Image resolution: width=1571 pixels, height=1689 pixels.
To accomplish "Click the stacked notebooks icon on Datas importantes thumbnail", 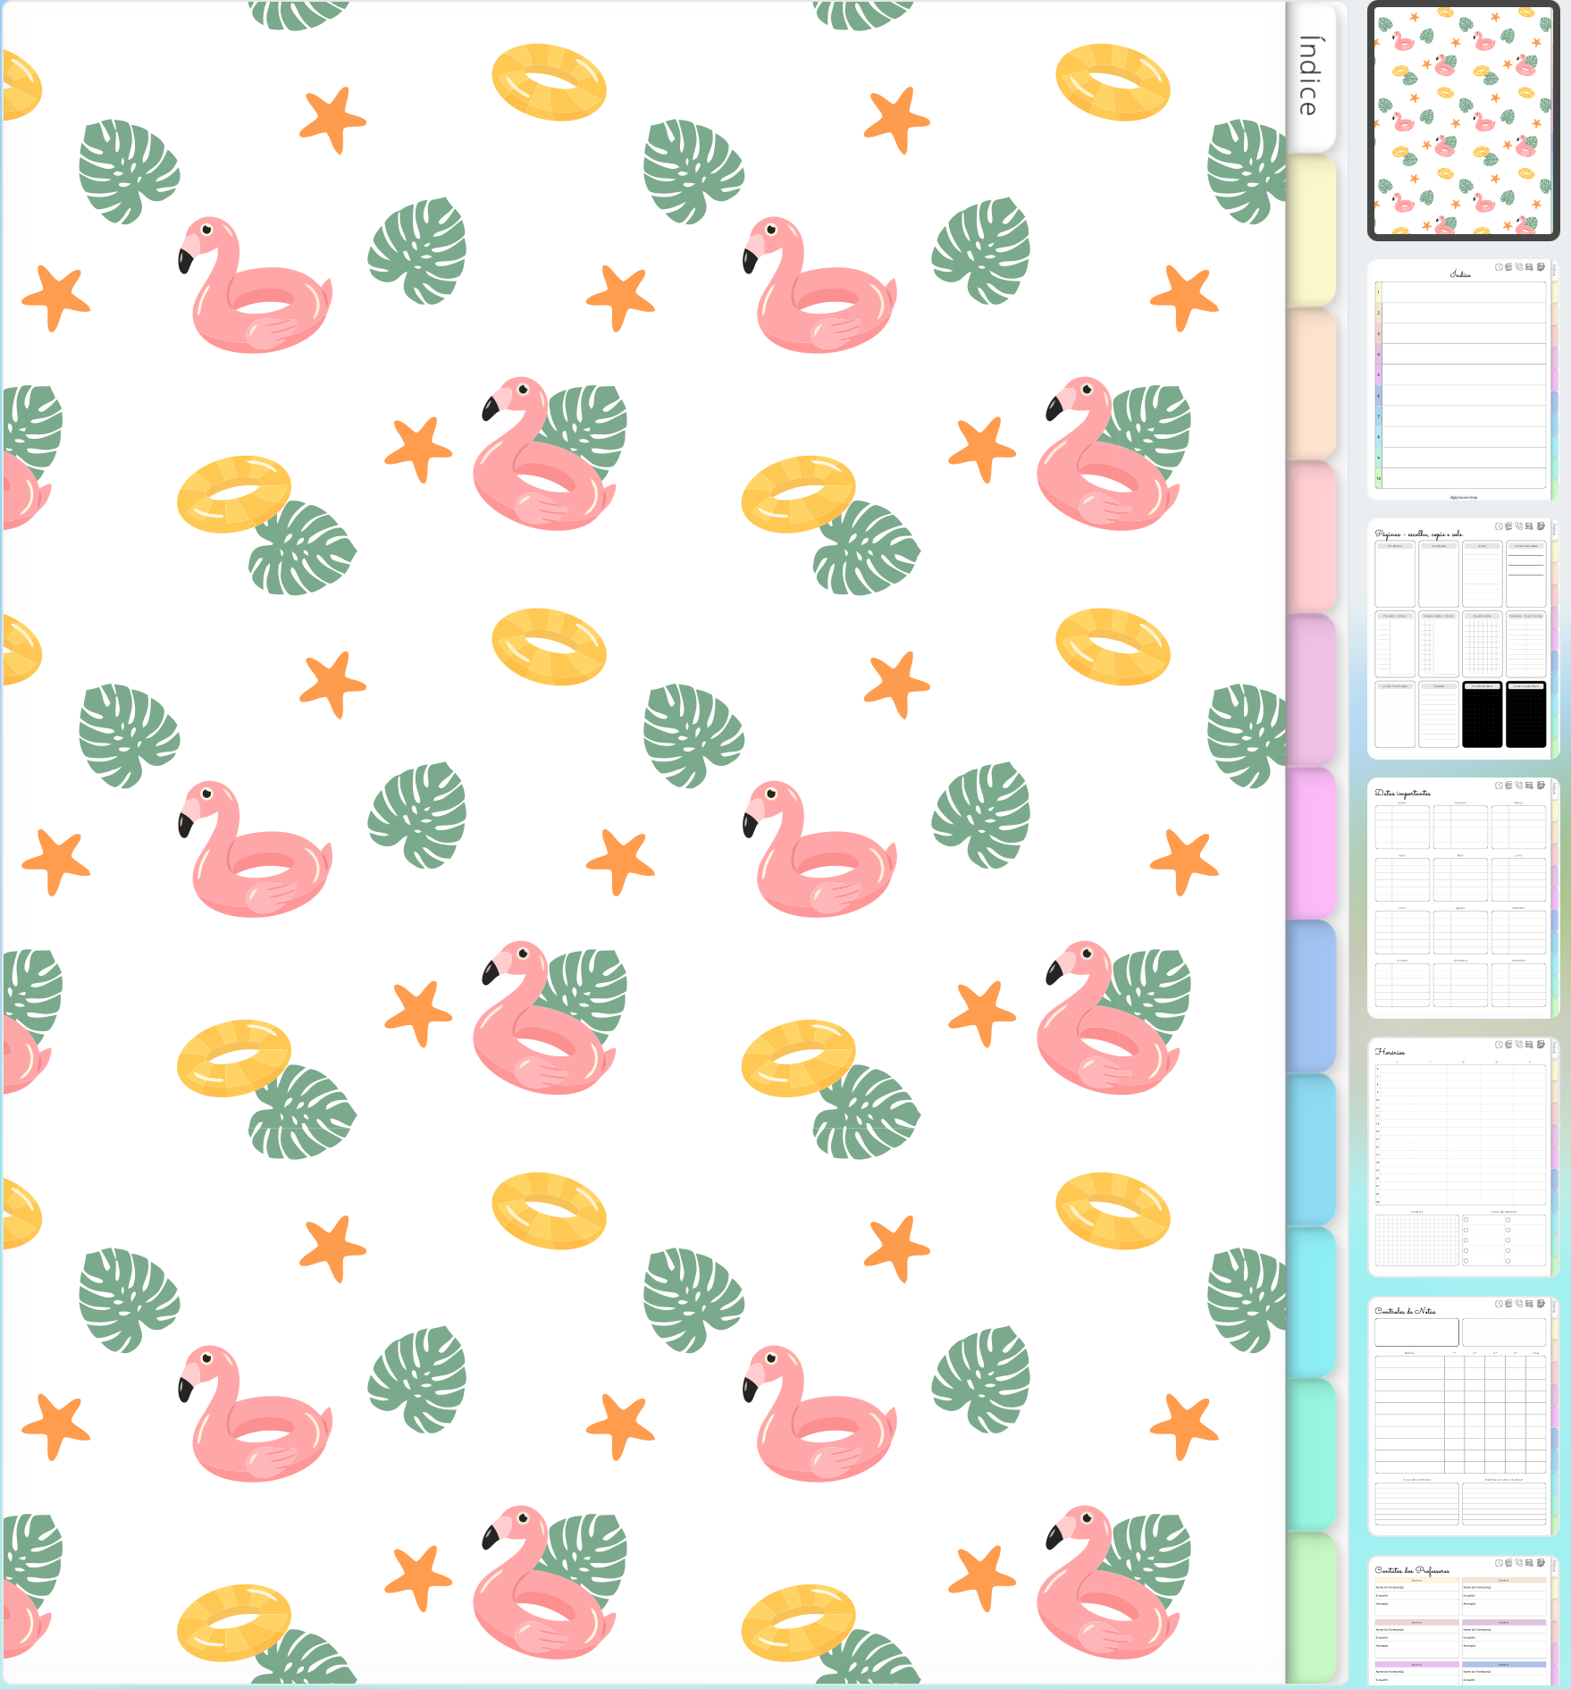I will [1508, 786].
